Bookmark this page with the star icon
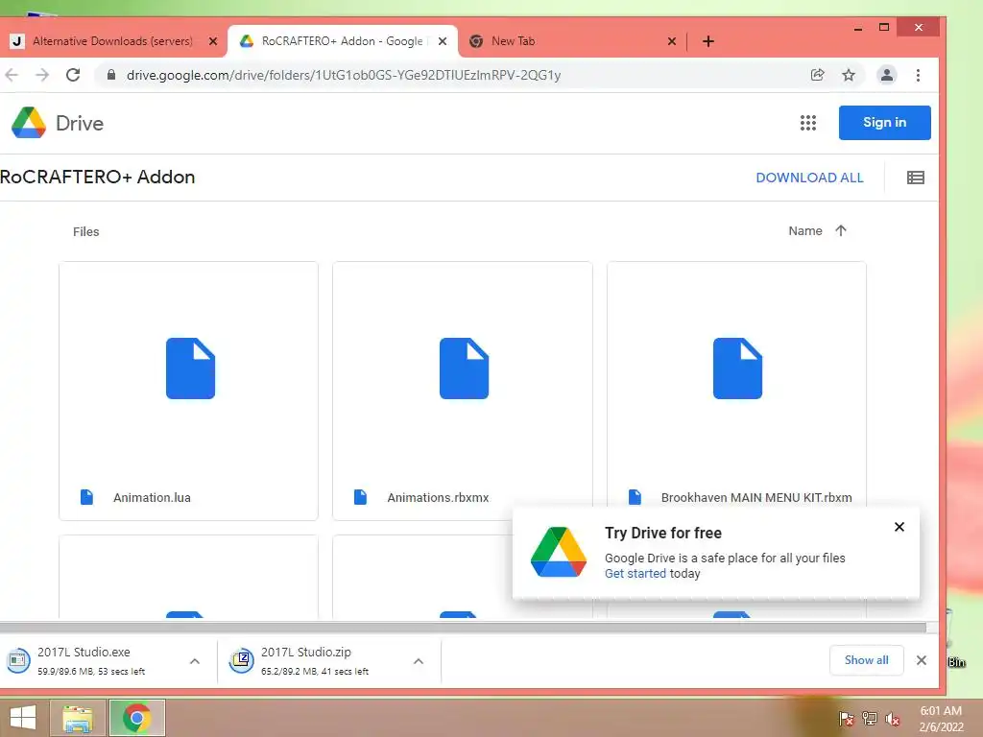This screenshot has width=983, height=737. 849,75
